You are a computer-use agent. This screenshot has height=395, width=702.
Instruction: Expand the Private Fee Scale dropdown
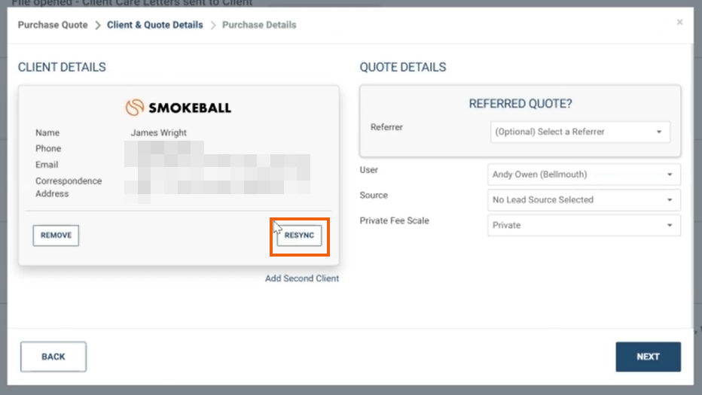[584, 225]
